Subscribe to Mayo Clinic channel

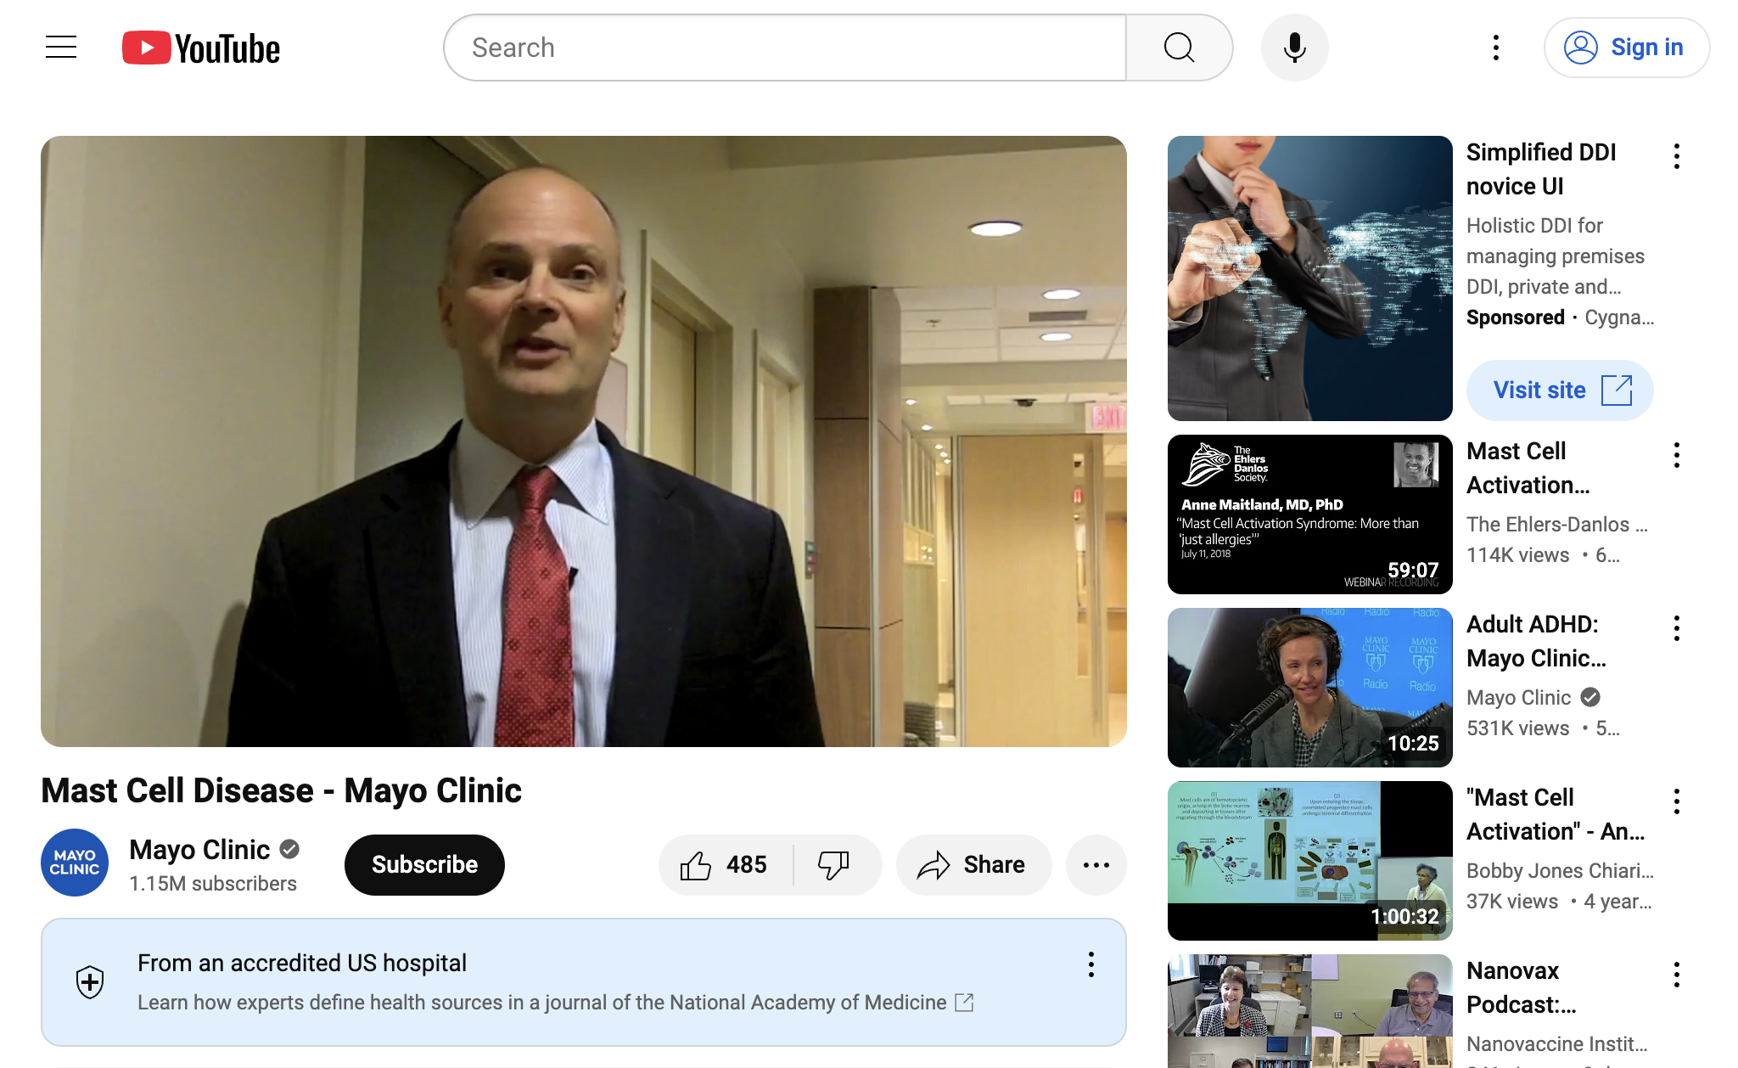click(424, 864)
